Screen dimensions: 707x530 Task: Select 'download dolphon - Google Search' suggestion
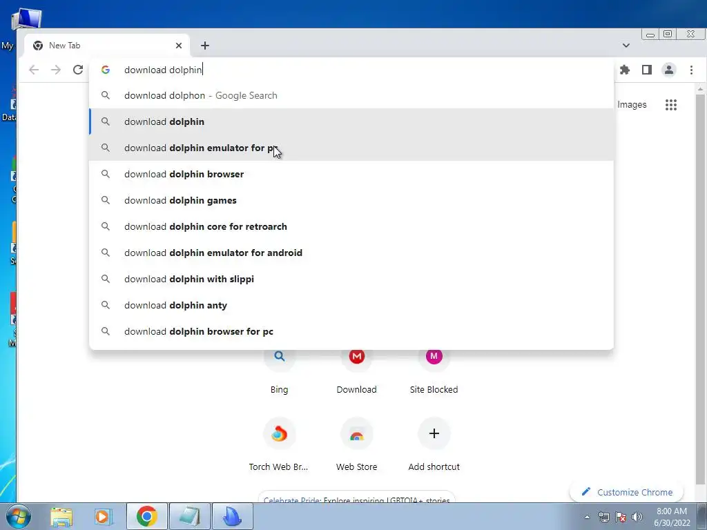coord(351,95)
